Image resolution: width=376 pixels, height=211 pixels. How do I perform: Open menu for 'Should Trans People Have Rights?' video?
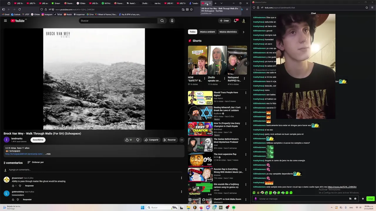[x=246, y=93]
